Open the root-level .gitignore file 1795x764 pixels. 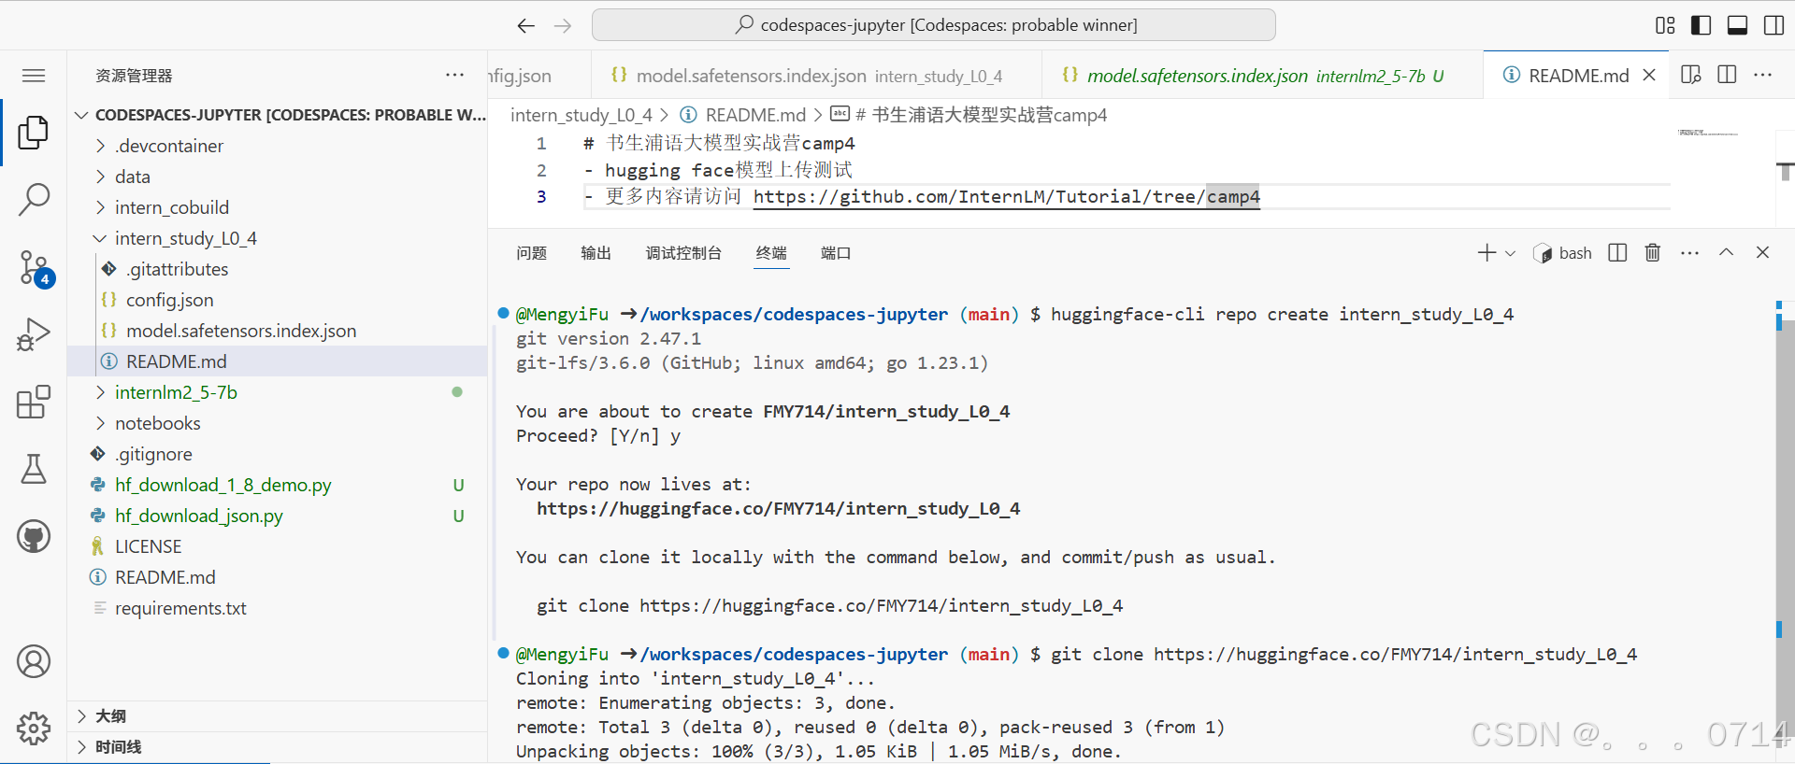click(278, 454)
